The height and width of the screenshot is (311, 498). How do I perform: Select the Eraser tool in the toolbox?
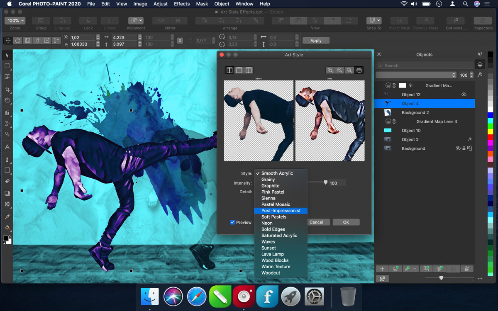(7, 181)
